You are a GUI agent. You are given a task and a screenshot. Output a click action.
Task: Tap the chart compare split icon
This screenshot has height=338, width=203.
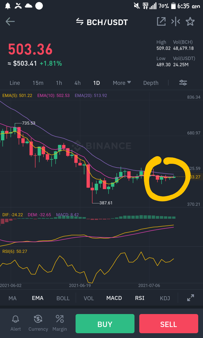[x=176, y=21]
